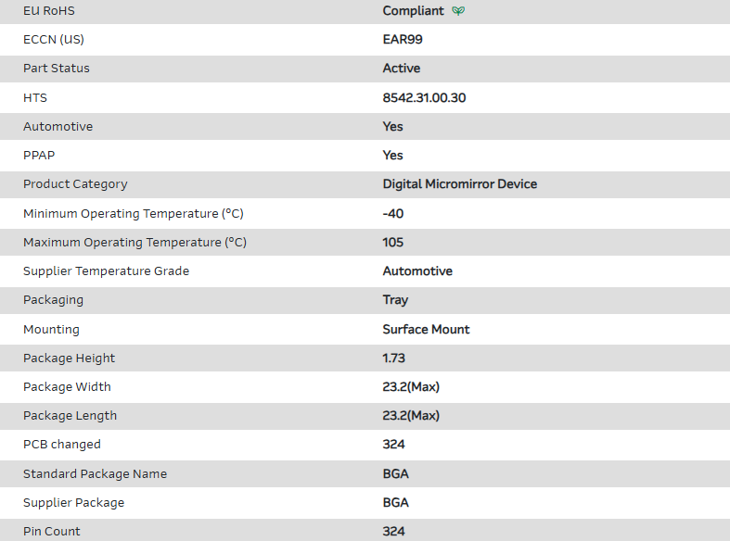Click the EU RoHS label
The image size is (730, 541).
[49, 11]
